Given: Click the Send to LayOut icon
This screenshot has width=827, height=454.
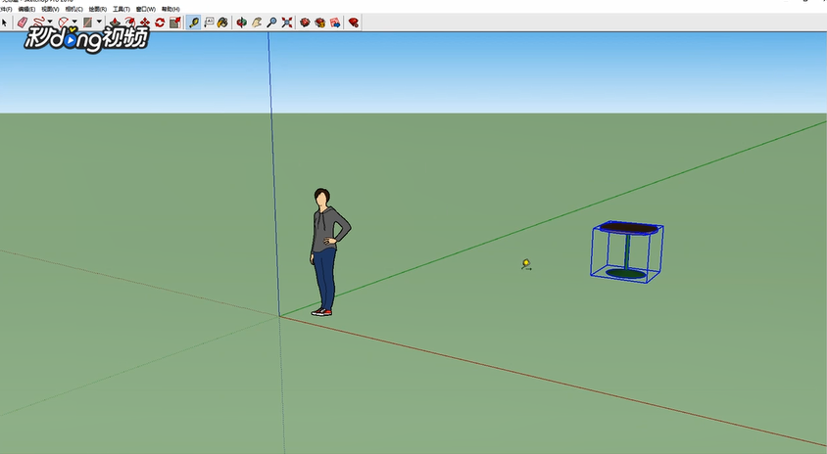Looking at the screenshot, I should point(335,23).
